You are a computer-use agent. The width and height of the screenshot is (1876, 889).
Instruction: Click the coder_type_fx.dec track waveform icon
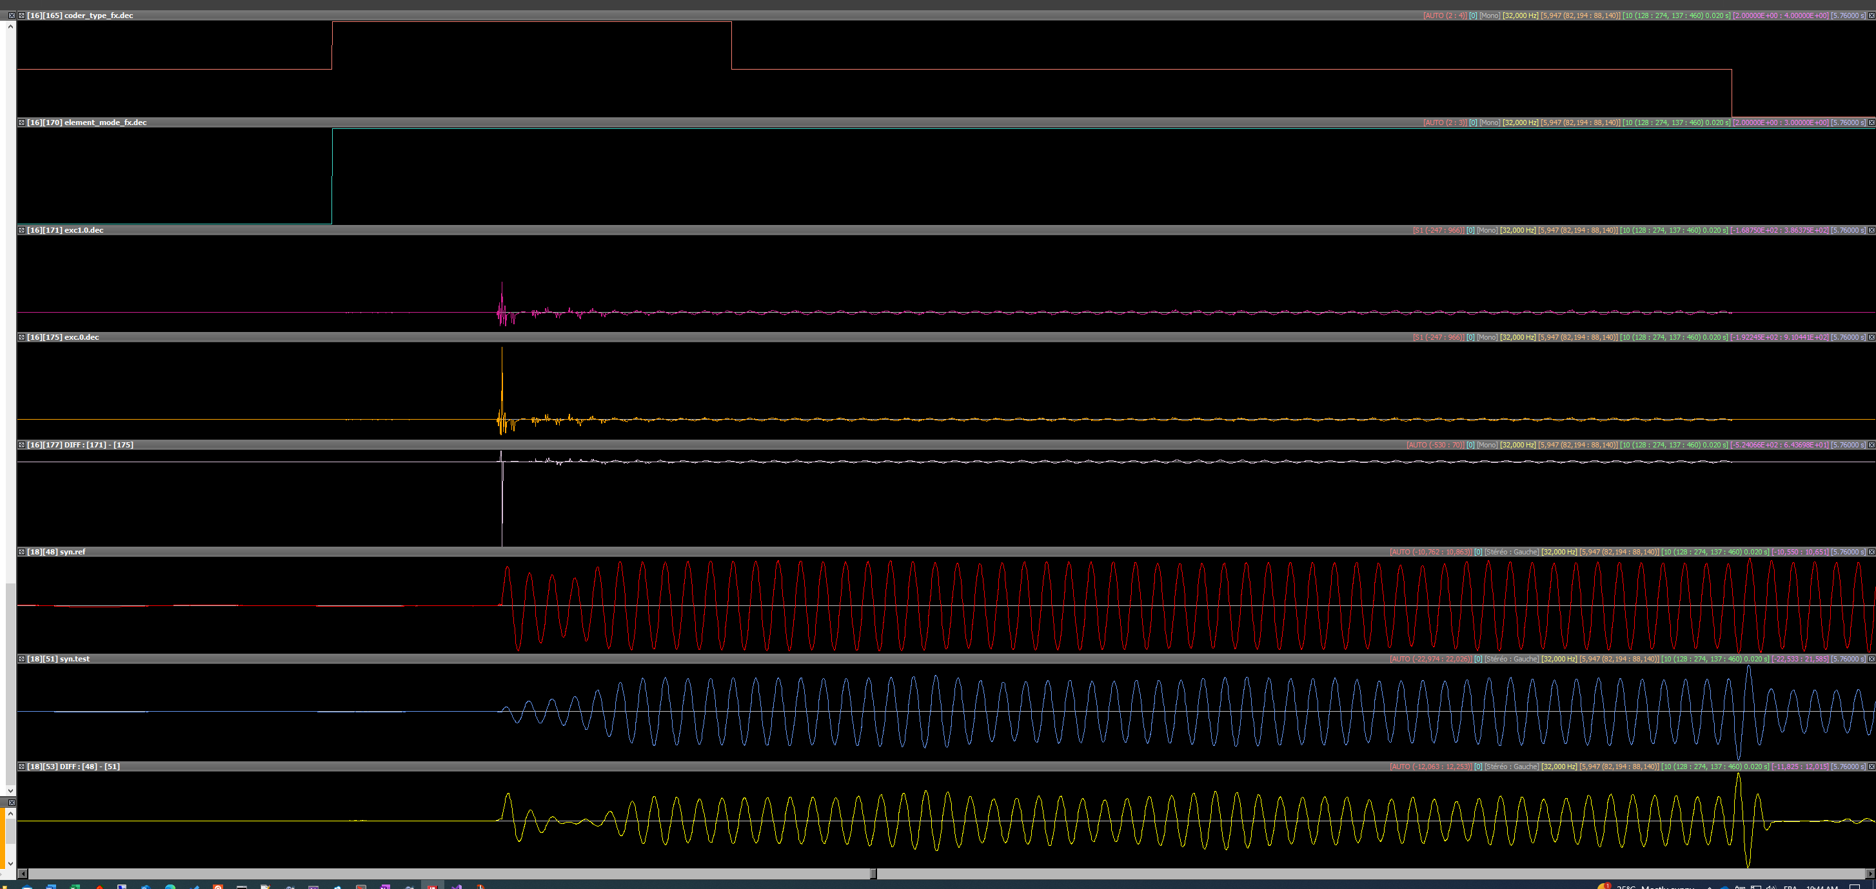[22, 15]
